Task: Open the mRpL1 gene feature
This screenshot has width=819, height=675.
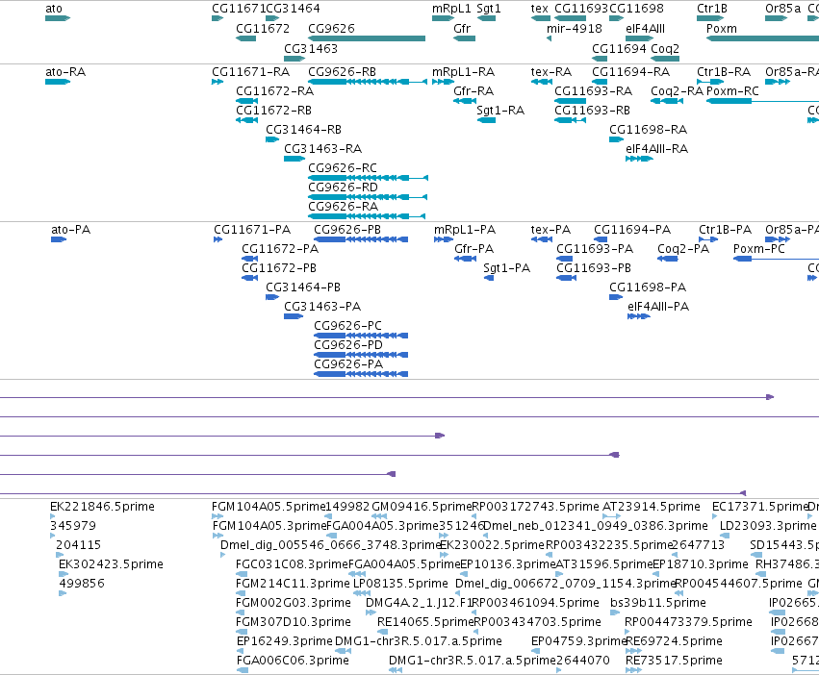Action: pos(443,18)
